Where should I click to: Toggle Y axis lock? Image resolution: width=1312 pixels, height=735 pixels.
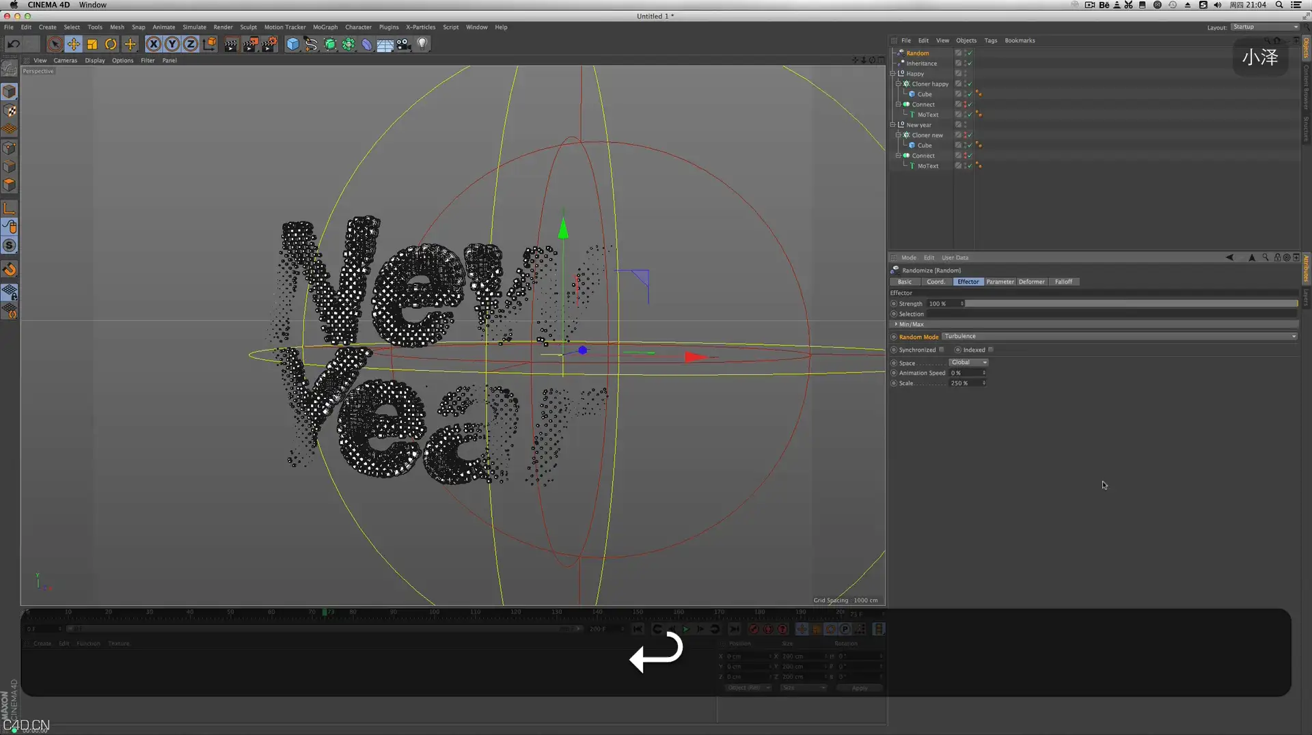pyautogui.click(x=172, y=44)
